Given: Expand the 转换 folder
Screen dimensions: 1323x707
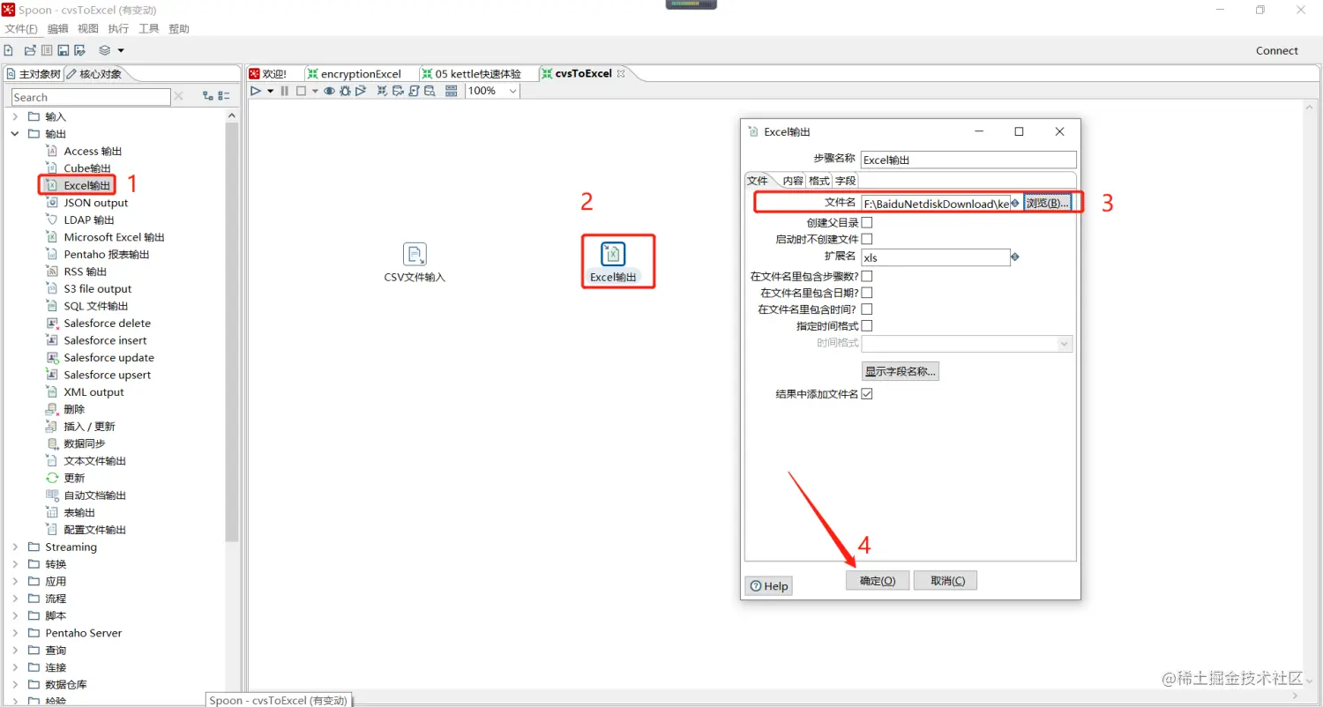Looking at the screenshot, I should tap(15, 564).
